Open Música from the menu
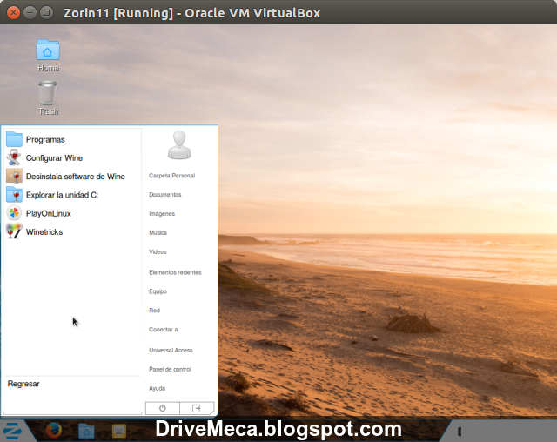557x442 pixels. 158,233
